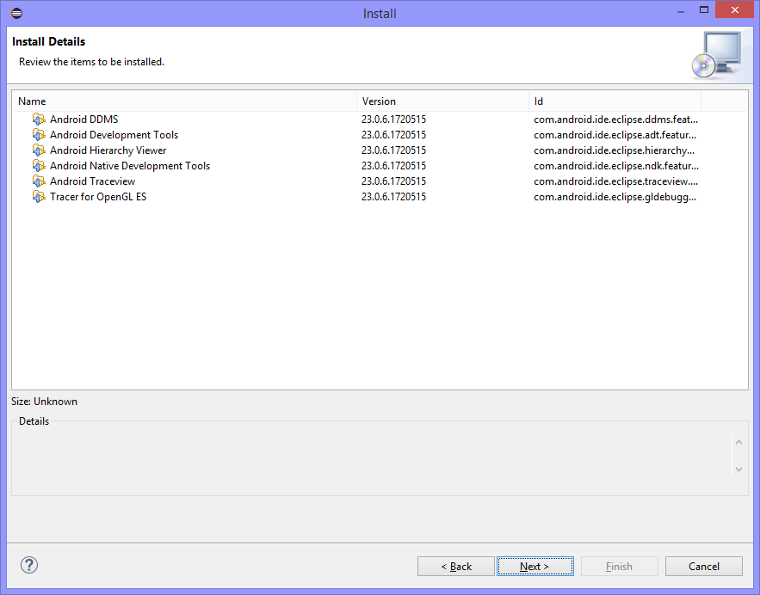Click the Android Native Development Tools icon
Viewport: 760px width, 595px height.
39,166
